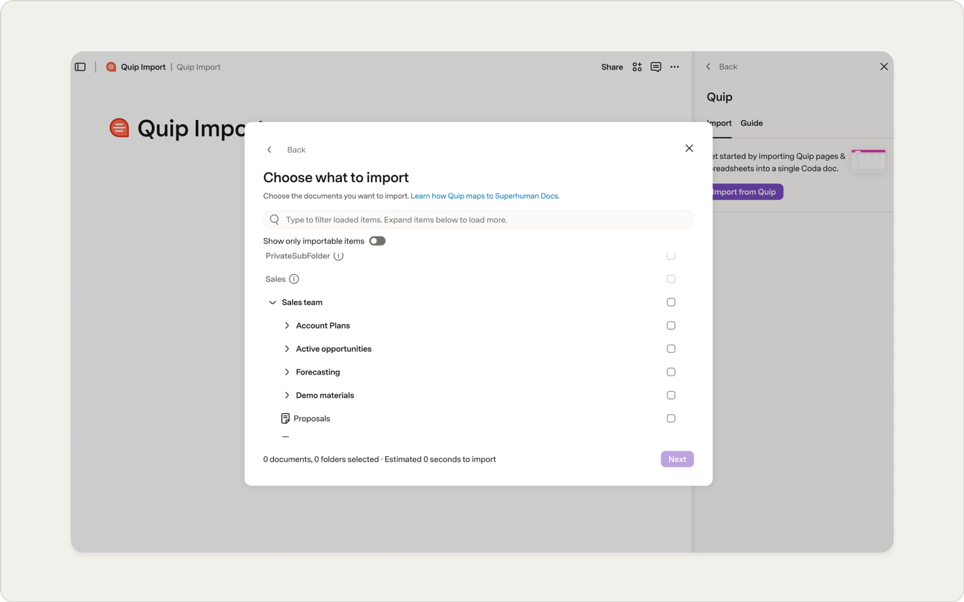The width and height of the screenshot is (964, 602).
Task: Click the Forecasting row label
Action: pos(318,372)
